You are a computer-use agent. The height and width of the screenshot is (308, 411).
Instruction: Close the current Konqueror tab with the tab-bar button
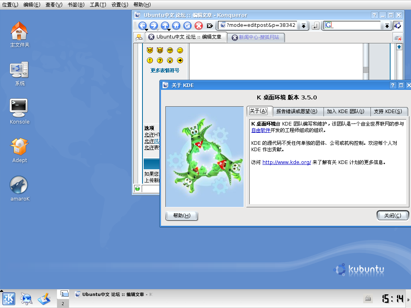[x=398, y=38]
